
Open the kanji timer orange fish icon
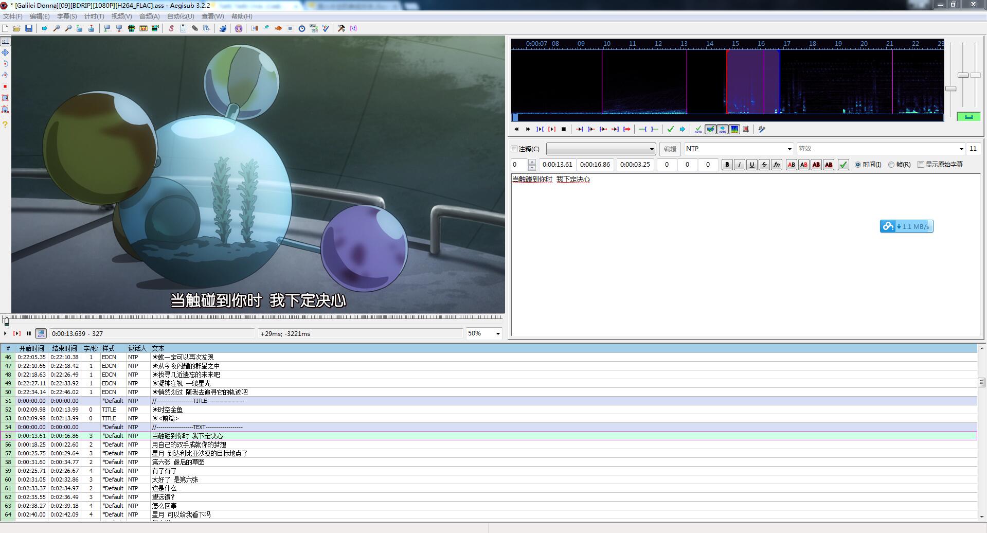pyautogui.click(x=278, y=28)
